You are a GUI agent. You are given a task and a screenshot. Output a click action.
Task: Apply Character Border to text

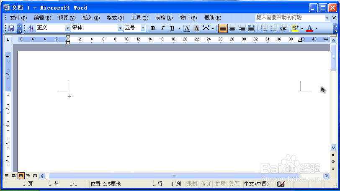187,28
